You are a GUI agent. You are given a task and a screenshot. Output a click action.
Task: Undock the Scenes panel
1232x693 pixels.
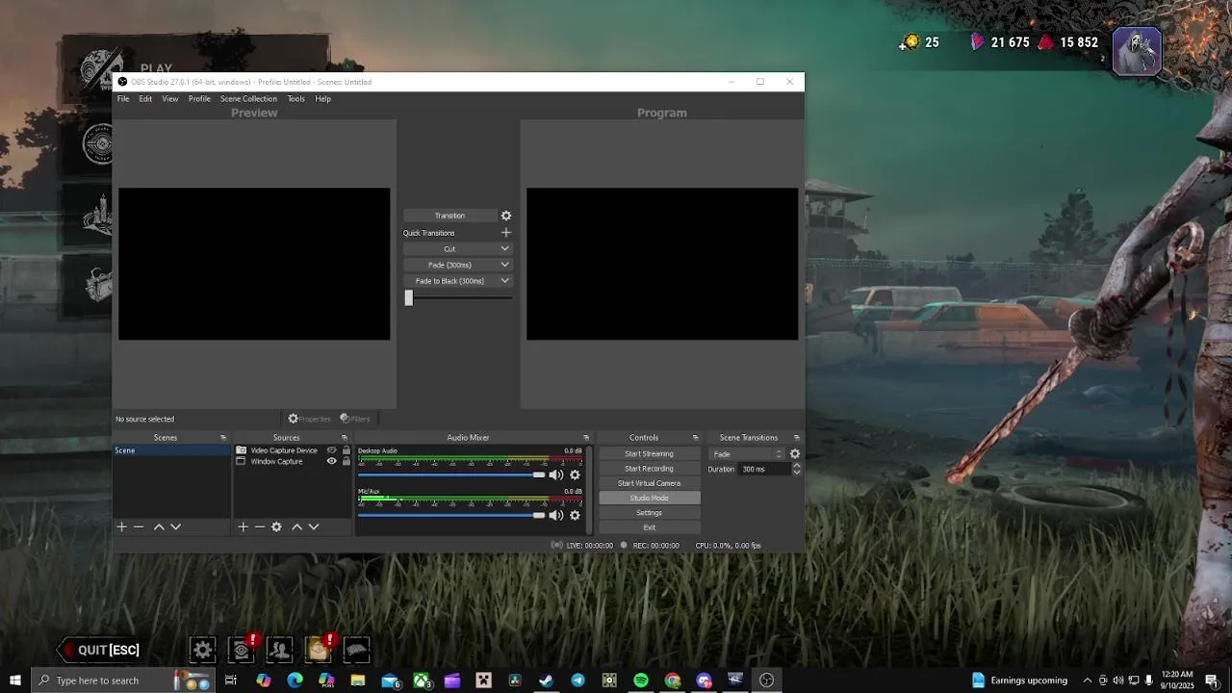click(223, 438)
